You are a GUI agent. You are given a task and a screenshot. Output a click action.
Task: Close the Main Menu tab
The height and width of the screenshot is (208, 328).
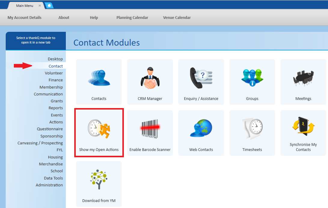point(40,6)
